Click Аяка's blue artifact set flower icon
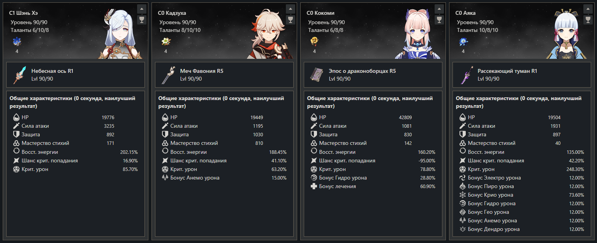This screenshot has width=597, height=243. [463, 41]
